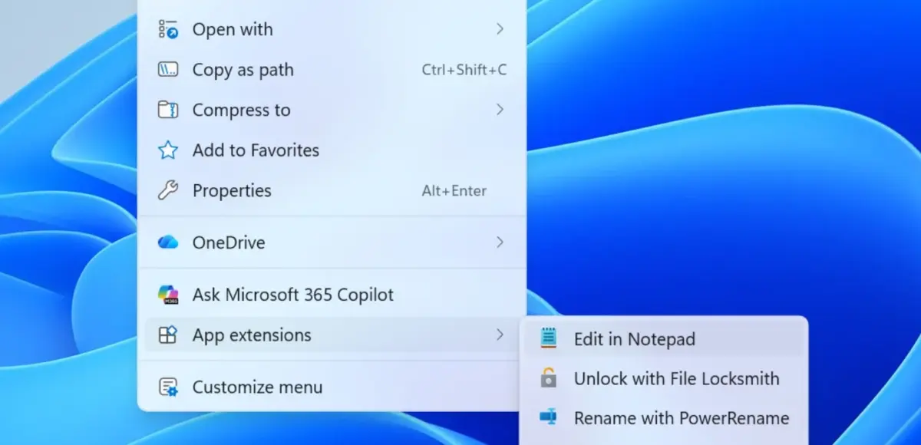
Task: Click the Add to Favorites star icon
Action: pos(168,150)
